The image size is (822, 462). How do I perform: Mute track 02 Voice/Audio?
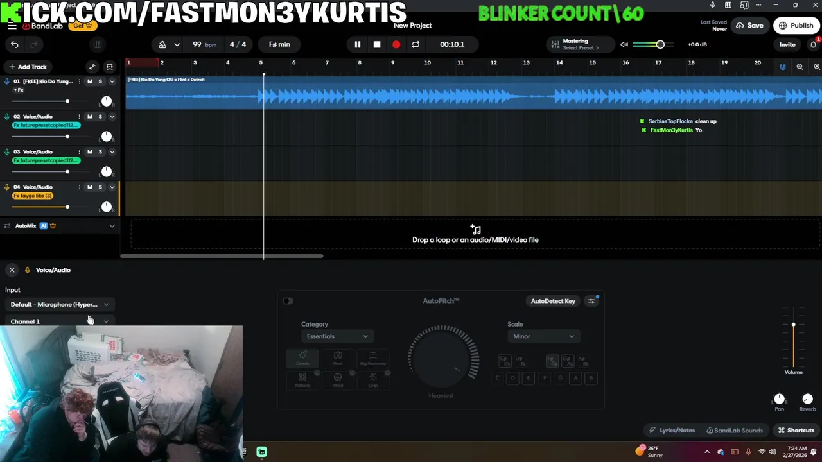point(90,117)
